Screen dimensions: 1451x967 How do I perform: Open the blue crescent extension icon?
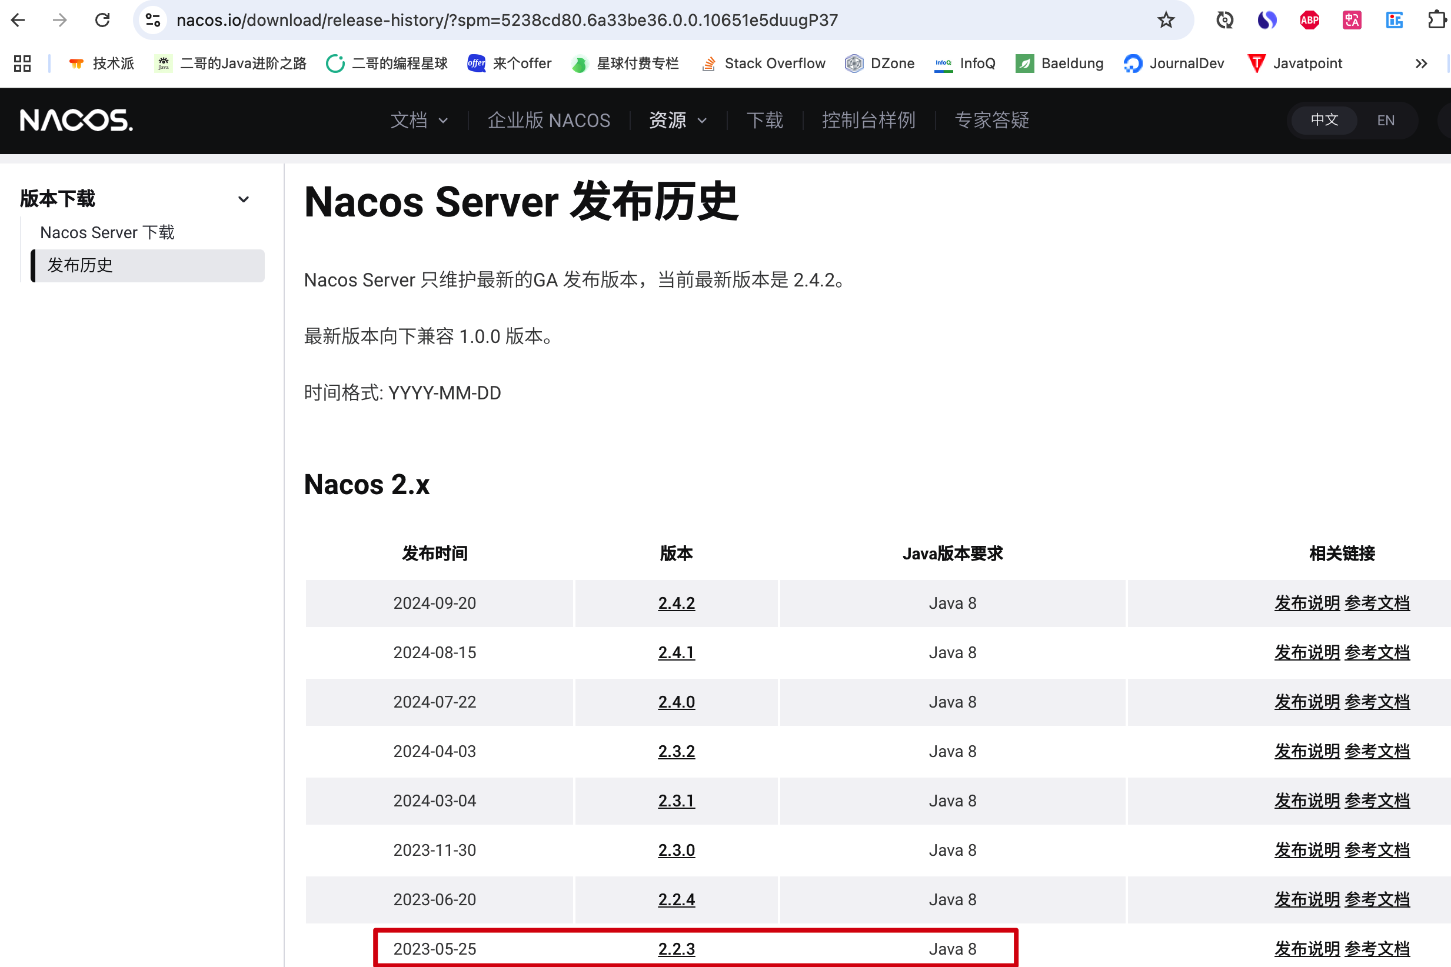[1267, 21]
